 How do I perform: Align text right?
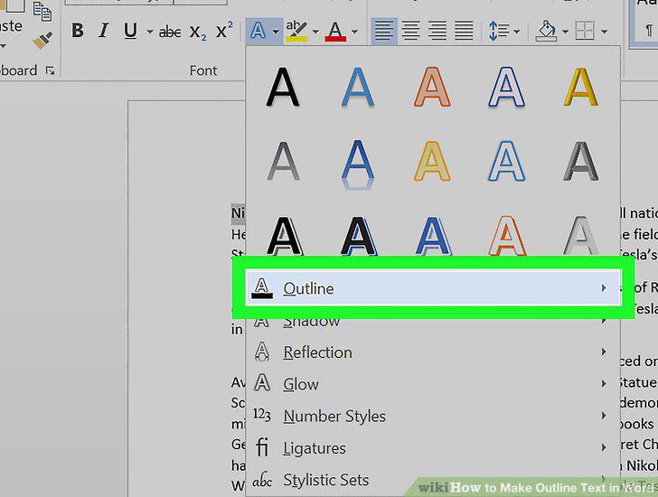point(437,31)
